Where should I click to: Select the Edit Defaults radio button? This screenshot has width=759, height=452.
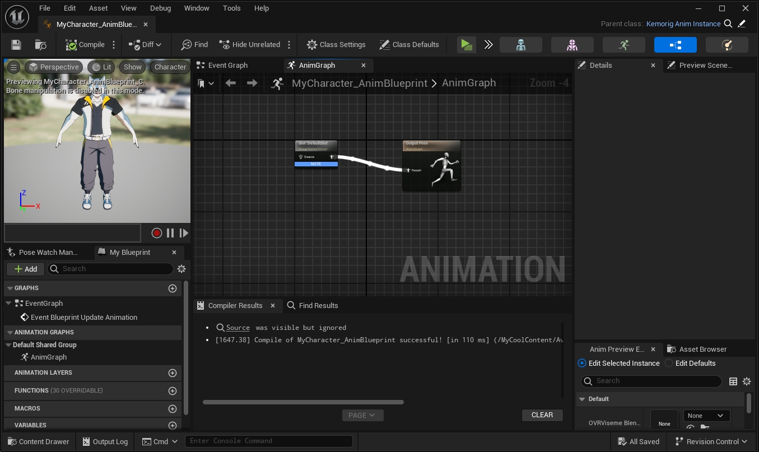click(669, 363)
